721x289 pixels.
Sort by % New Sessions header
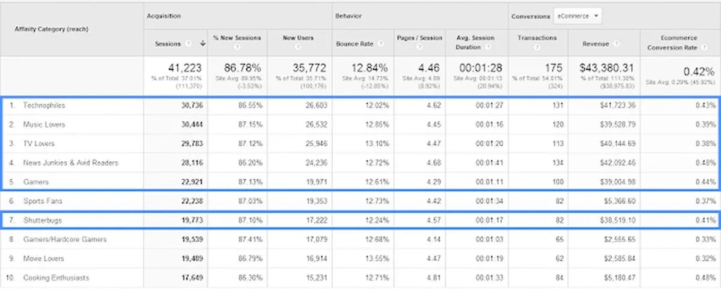[x=237, y=38]
